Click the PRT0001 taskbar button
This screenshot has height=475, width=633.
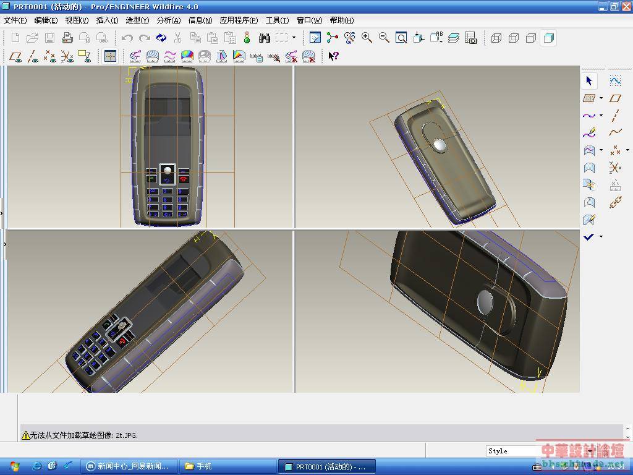click(326, 466)
